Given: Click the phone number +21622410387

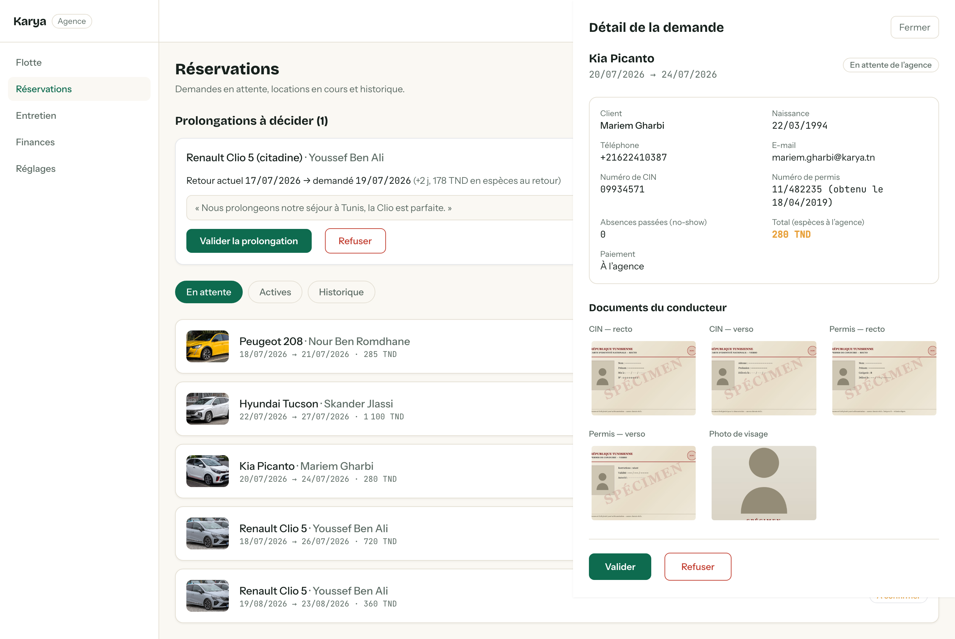Looking at the screenshot, I should pyautogui.click(x=633, y=157).
